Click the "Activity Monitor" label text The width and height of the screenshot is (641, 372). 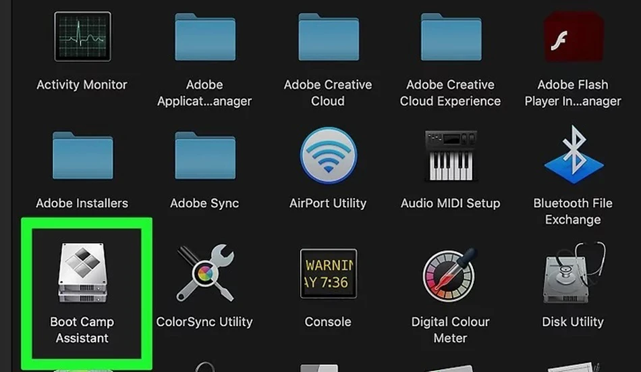tap(82, 84)
